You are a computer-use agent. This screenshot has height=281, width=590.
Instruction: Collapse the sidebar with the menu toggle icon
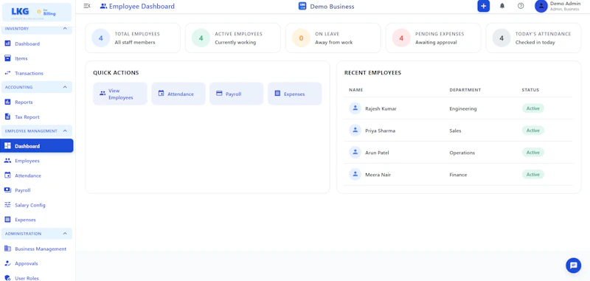(x=87, y=6)
